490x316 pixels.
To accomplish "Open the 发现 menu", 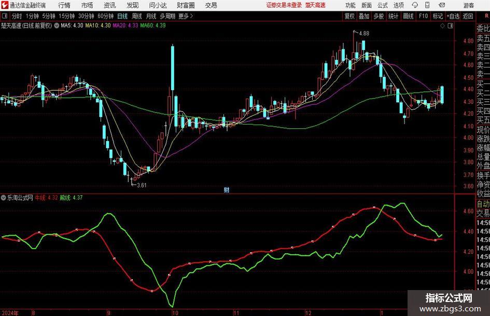I will [133, 5].
